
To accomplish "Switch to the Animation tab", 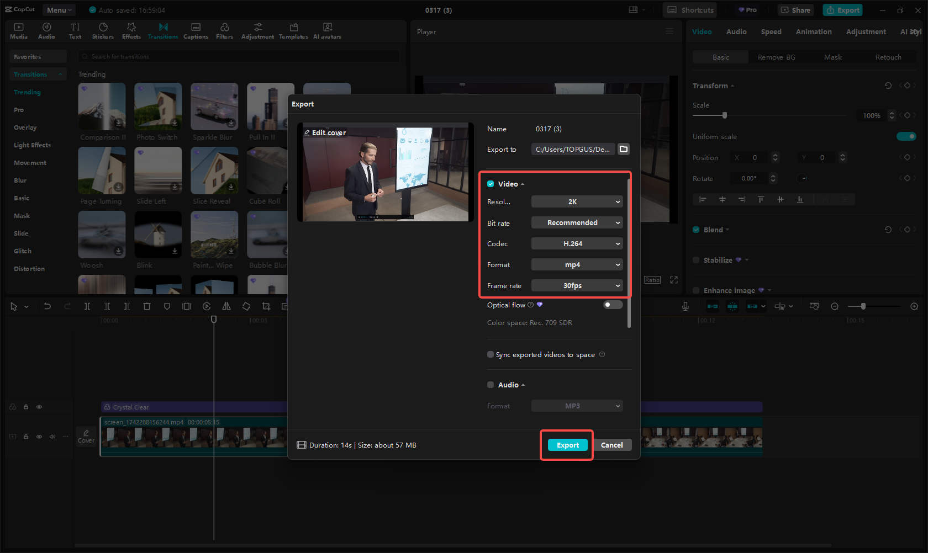I will pyautogui.click(x=813, y=31).
